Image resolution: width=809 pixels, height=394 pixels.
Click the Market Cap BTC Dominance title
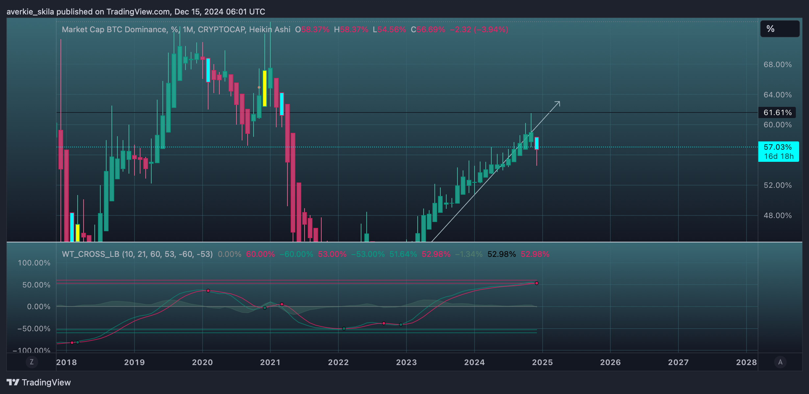click(x=176, y=30)
